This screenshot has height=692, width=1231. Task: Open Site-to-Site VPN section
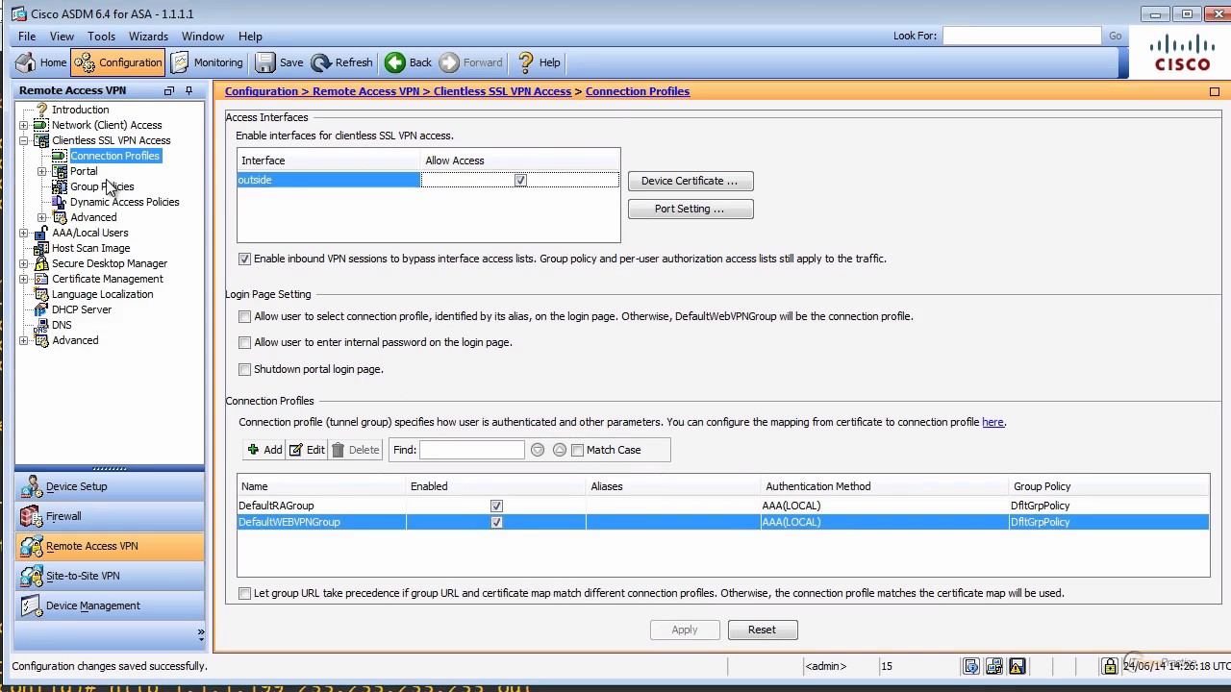110,576
